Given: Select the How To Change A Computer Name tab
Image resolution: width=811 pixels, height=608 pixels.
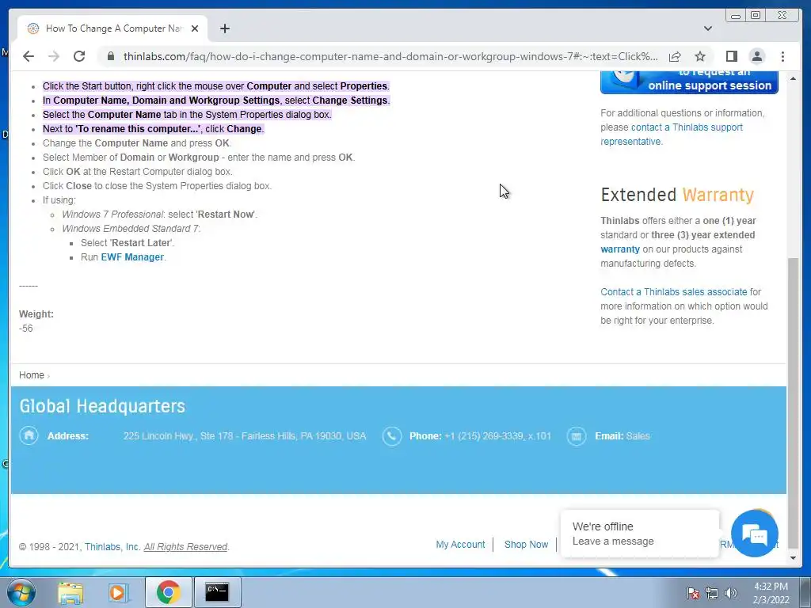Looking at the screenshot, I should pyautogui.click(x=112, y=28).
